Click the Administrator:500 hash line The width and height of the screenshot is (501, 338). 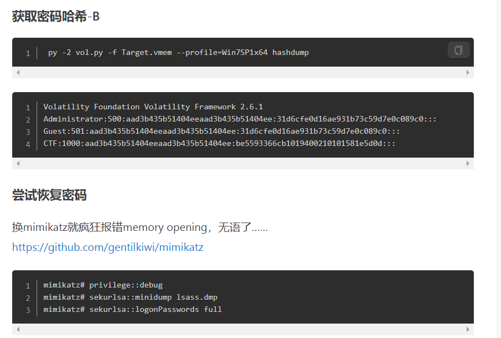240,119
